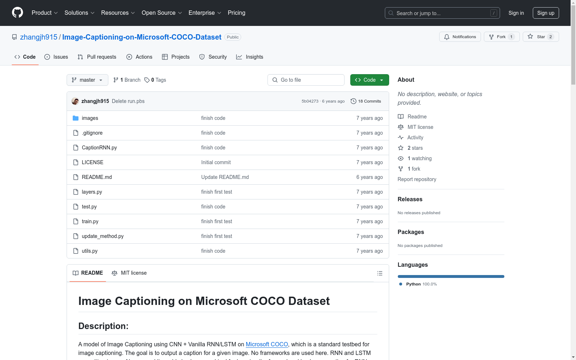Viewport: 576px width, 360px height.
Task: Click the Sign up button
Action: coord(546,13)
